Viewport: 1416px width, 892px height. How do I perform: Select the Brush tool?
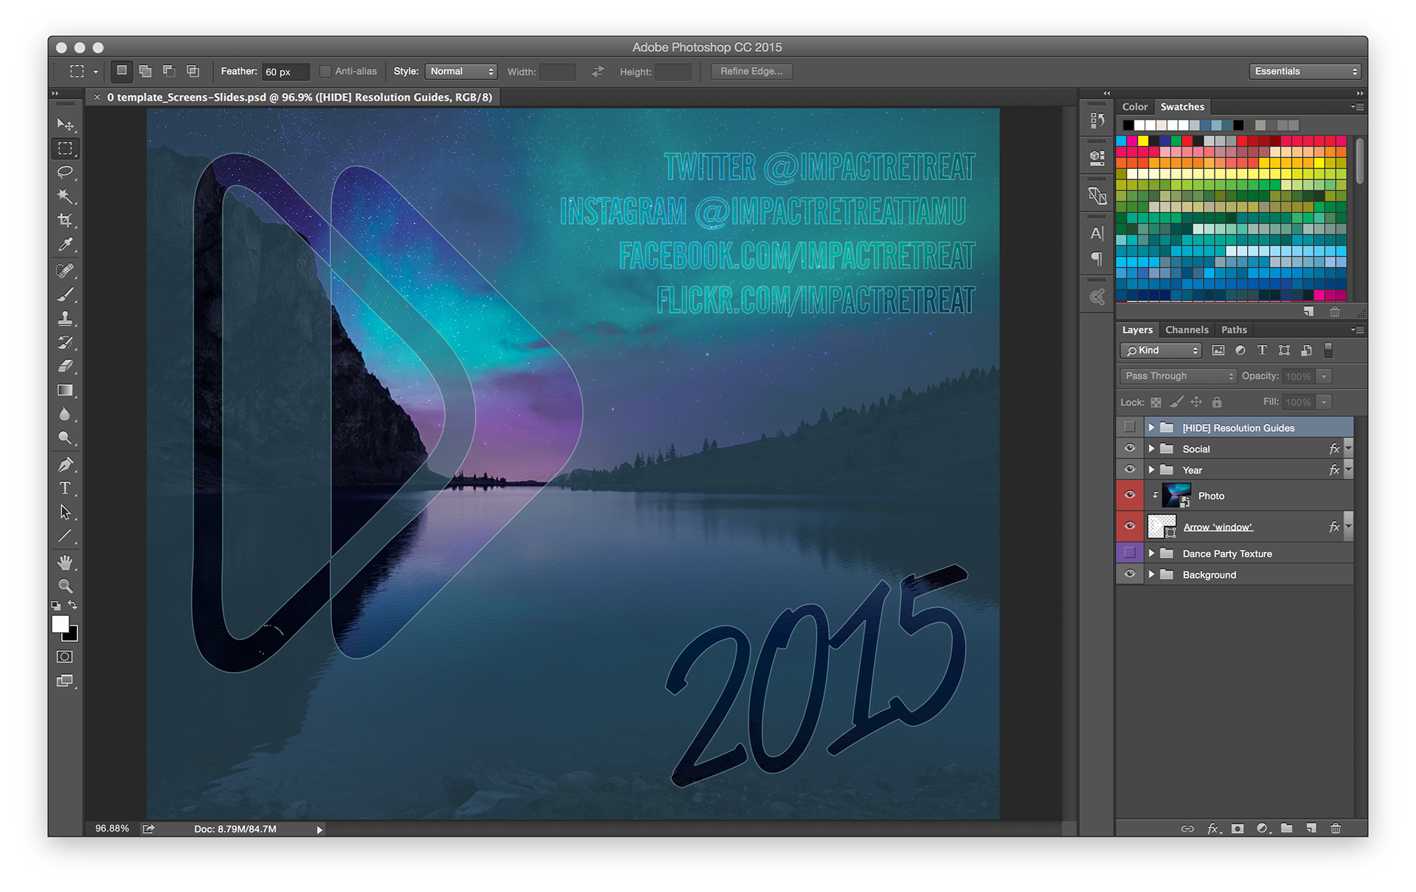[x=66, y=294]
